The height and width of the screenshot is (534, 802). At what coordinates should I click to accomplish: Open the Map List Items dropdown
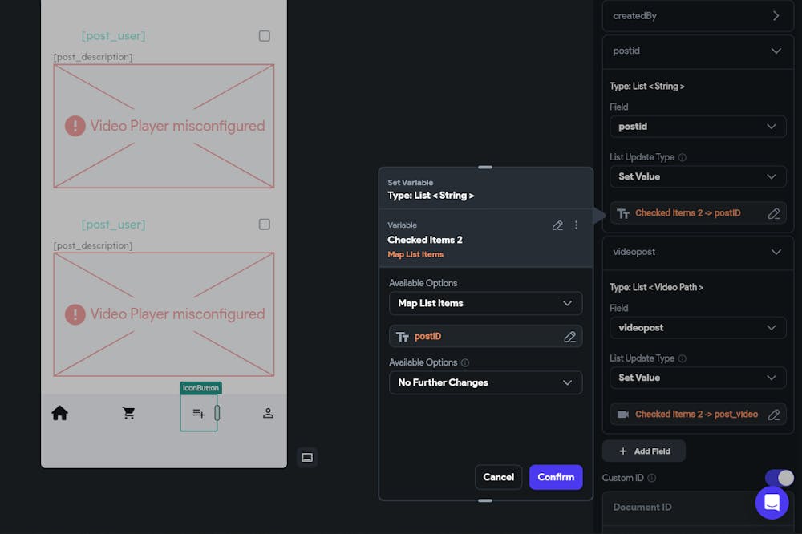click(485, 303)
